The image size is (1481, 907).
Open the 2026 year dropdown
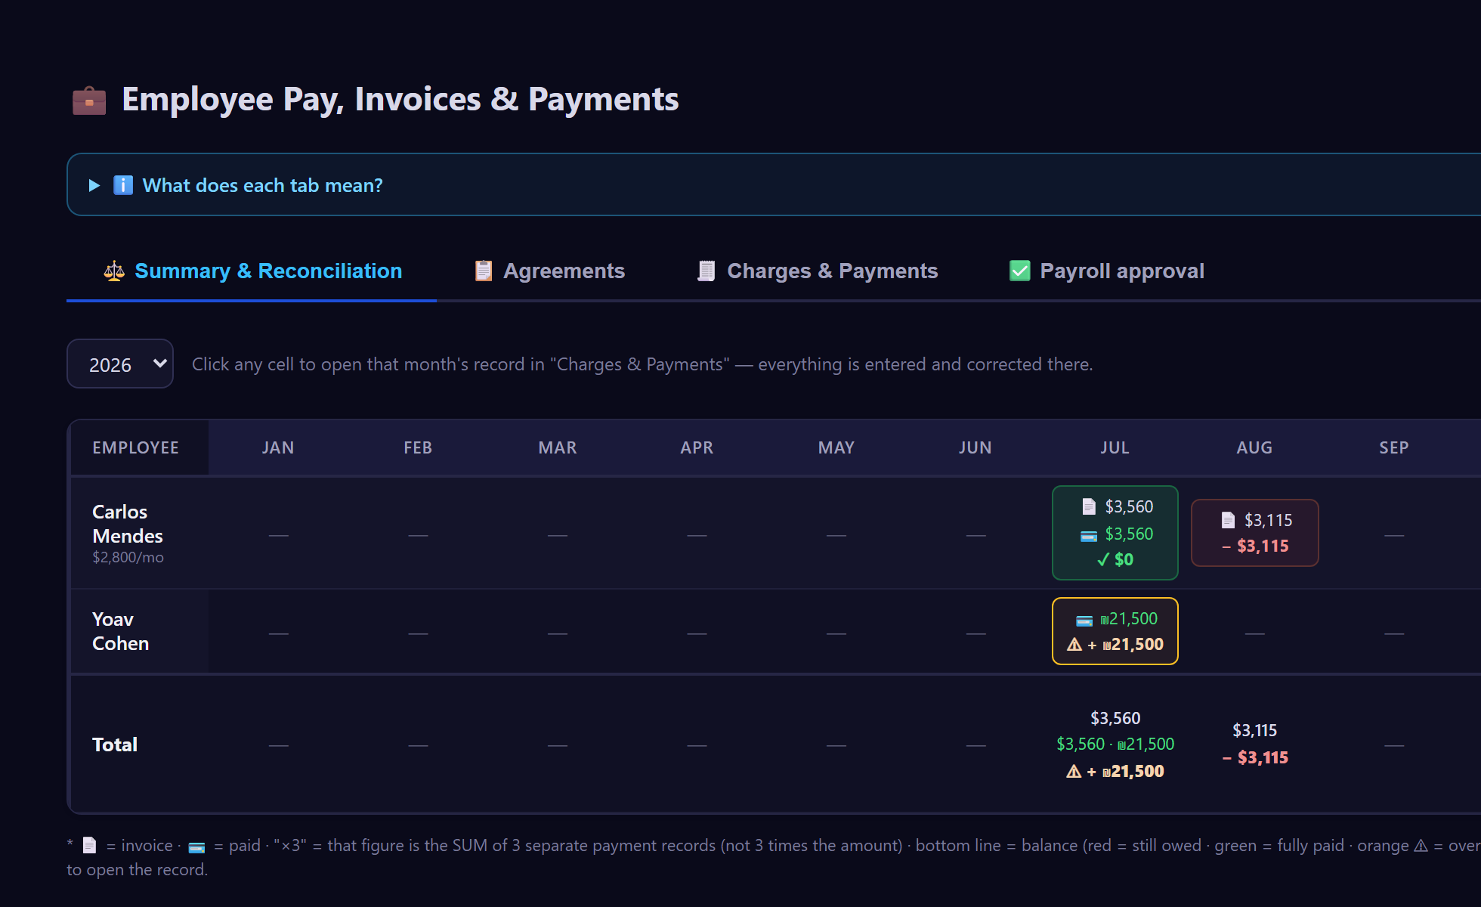pos(120,364)
